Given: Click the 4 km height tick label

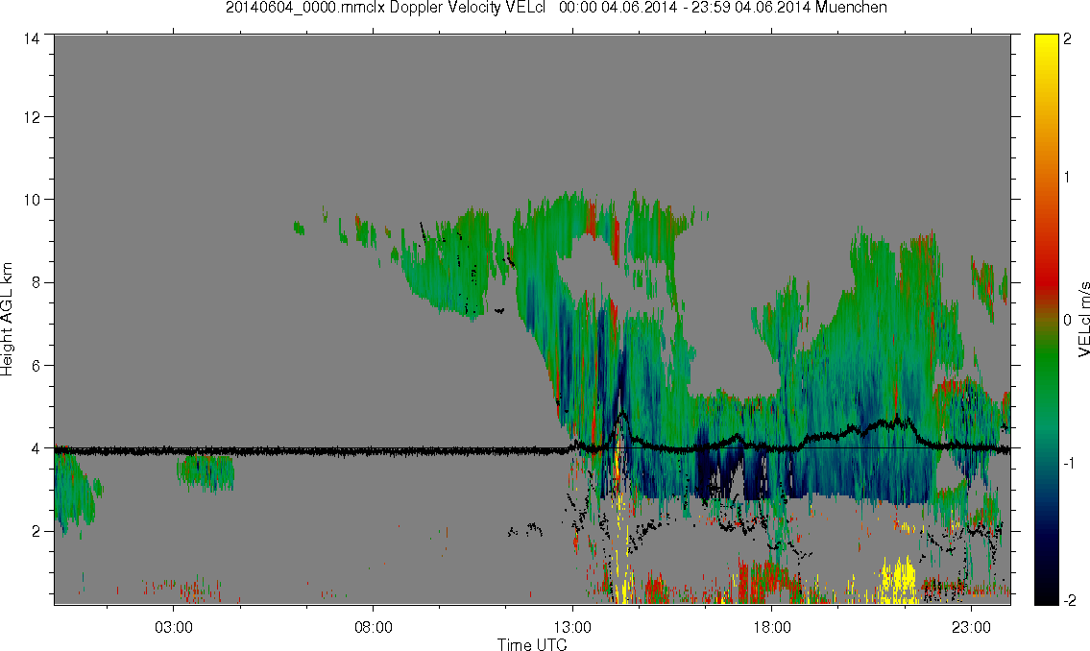Looking at the screenshot, I should [x=36, y=448].
